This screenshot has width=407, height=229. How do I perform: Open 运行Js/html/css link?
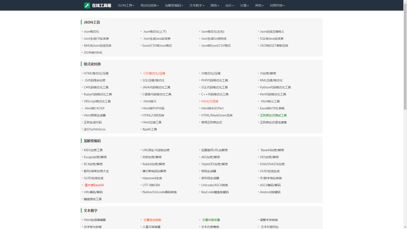(x=95, y=129)
